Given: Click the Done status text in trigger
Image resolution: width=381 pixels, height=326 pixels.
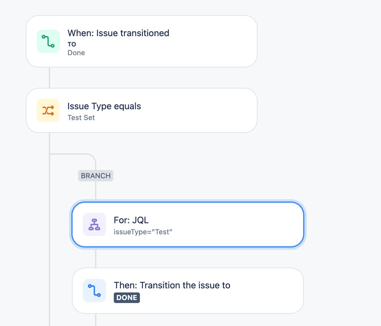Looking at the screenshot, I should coord(76,53).
